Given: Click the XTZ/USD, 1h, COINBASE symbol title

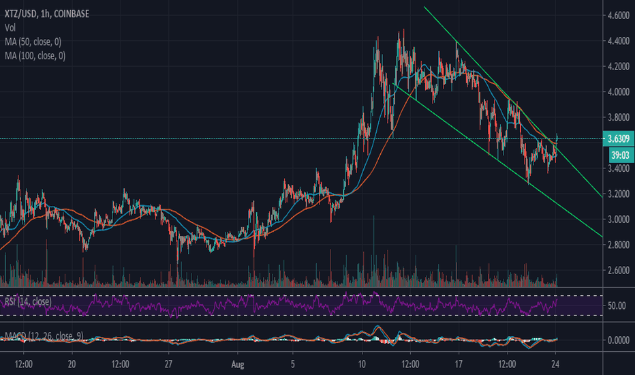Looking at the screenshot, I should [46, 14].
